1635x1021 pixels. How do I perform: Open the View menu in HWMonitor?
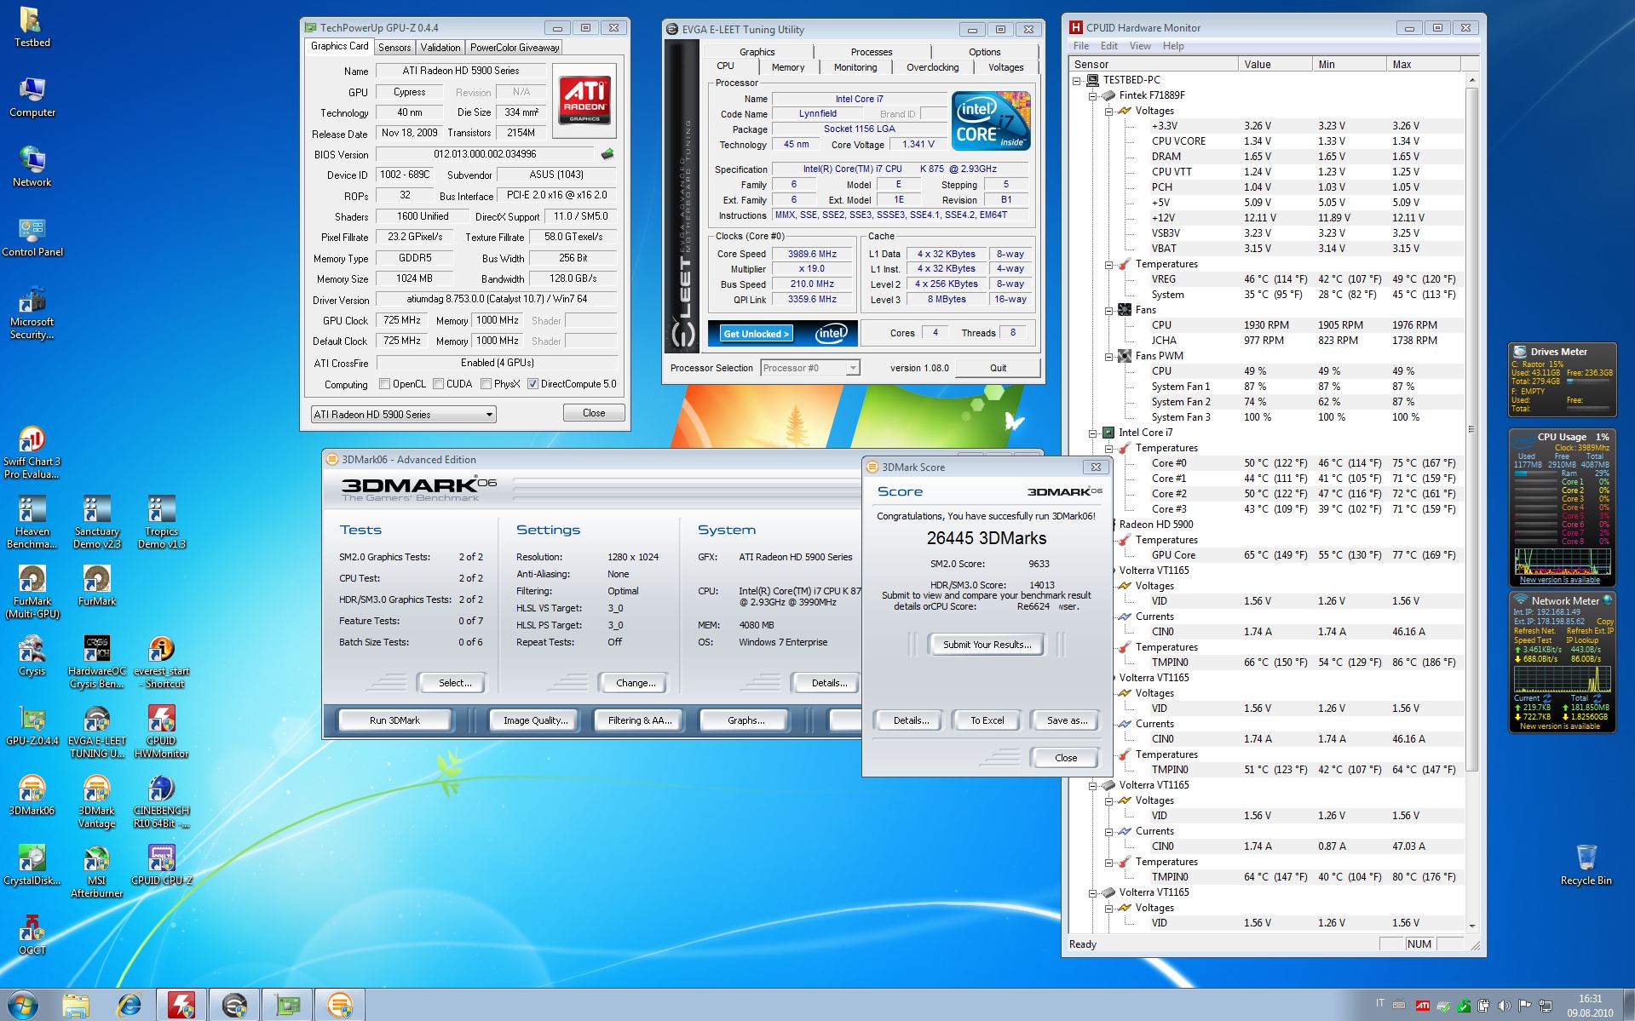tap(1140, 46)
